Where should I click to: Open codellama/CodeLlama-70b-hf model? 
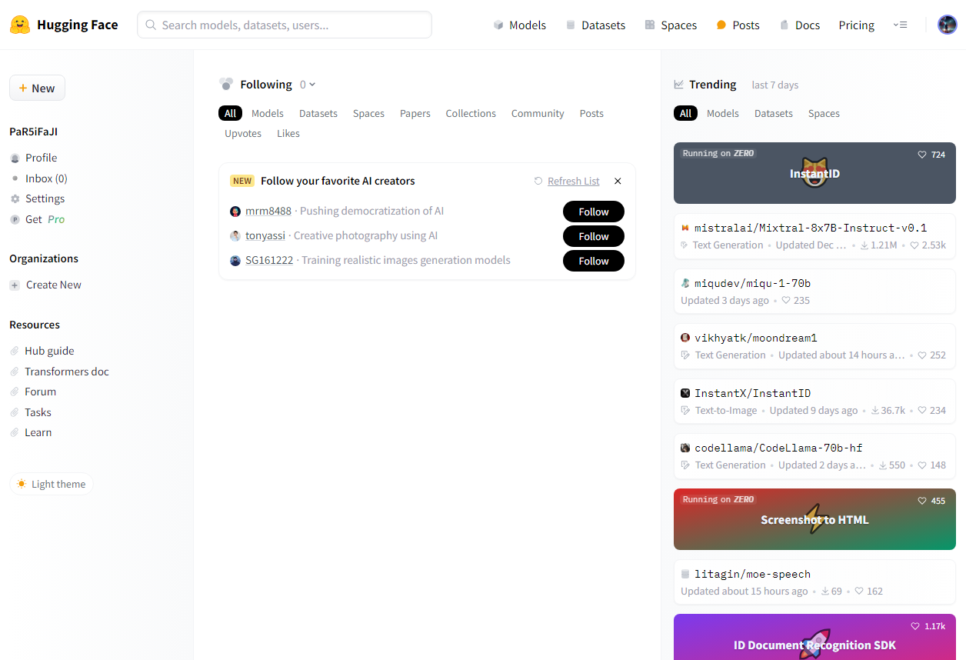coord(814,456)
